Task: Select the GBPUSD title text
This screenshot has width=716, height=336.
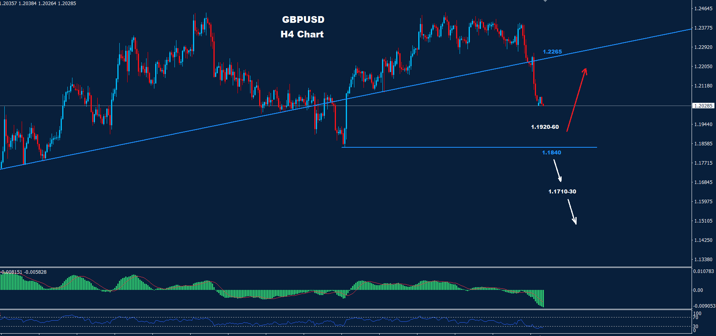Action: 303,20
